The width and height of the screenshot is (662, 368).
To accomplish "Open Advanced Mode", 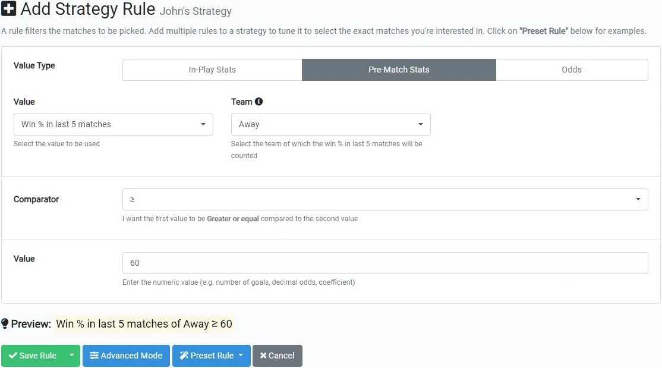I will coord(126,356).
